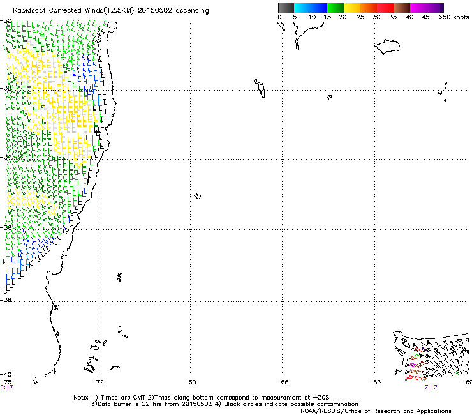Click the '>50 knots' legend label

pyautogui.click(x=454, y=17)
